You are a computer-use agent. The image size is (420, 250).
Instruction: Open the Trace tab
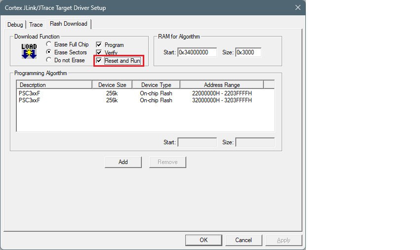pyautogui.click(x=36, y=25)
